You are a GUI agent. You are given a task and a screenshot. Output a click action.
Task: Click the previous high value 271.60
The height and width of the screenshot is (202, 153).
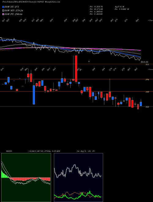[99, 9]
